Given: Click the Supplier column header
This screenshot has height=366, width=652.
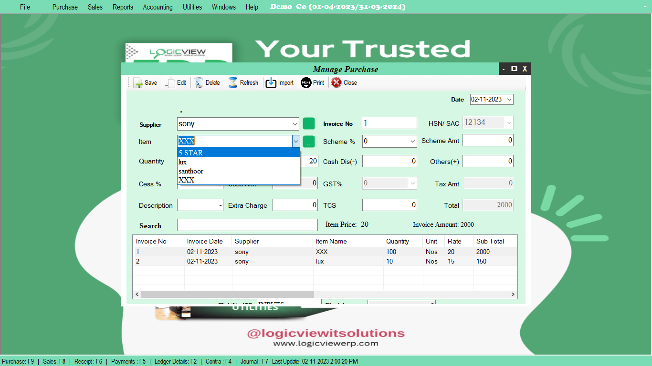Looking at the screenshot, I should [x=273, y=241].
